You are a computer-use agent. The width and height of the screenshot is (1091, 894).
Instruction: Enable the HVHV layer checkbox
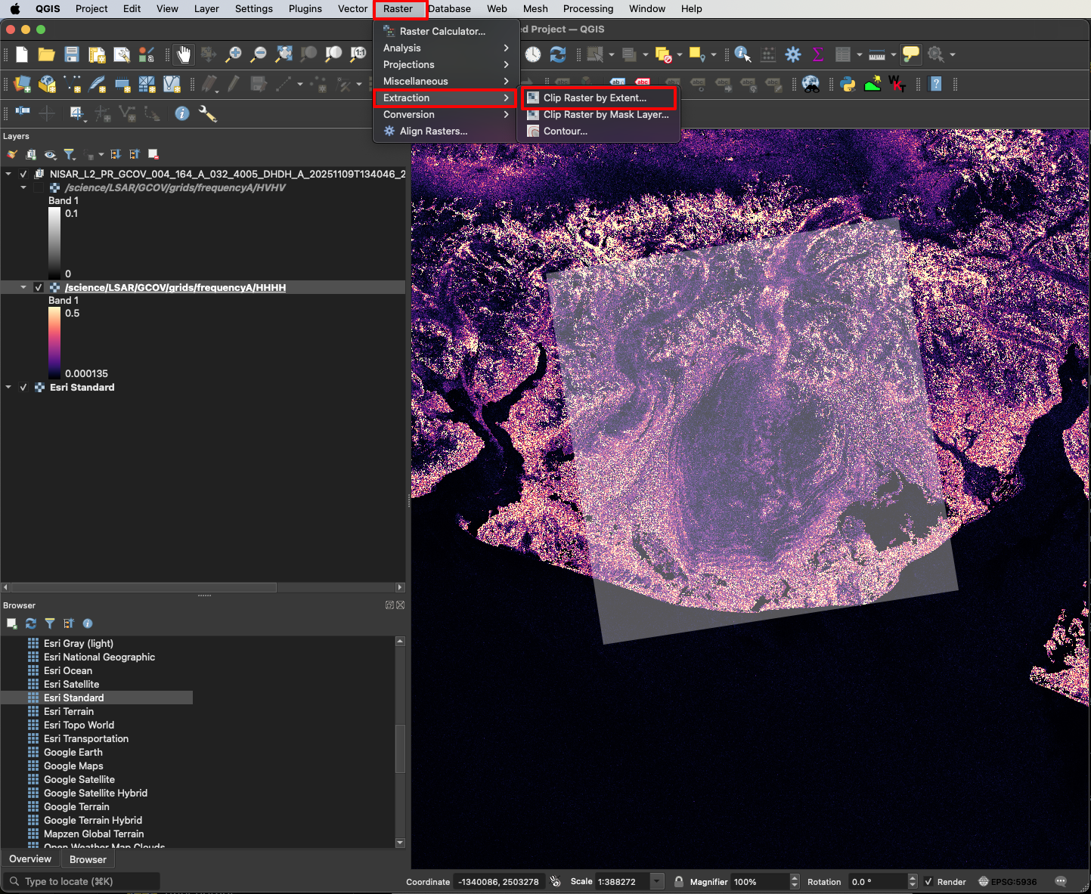(x=39, y=187)
